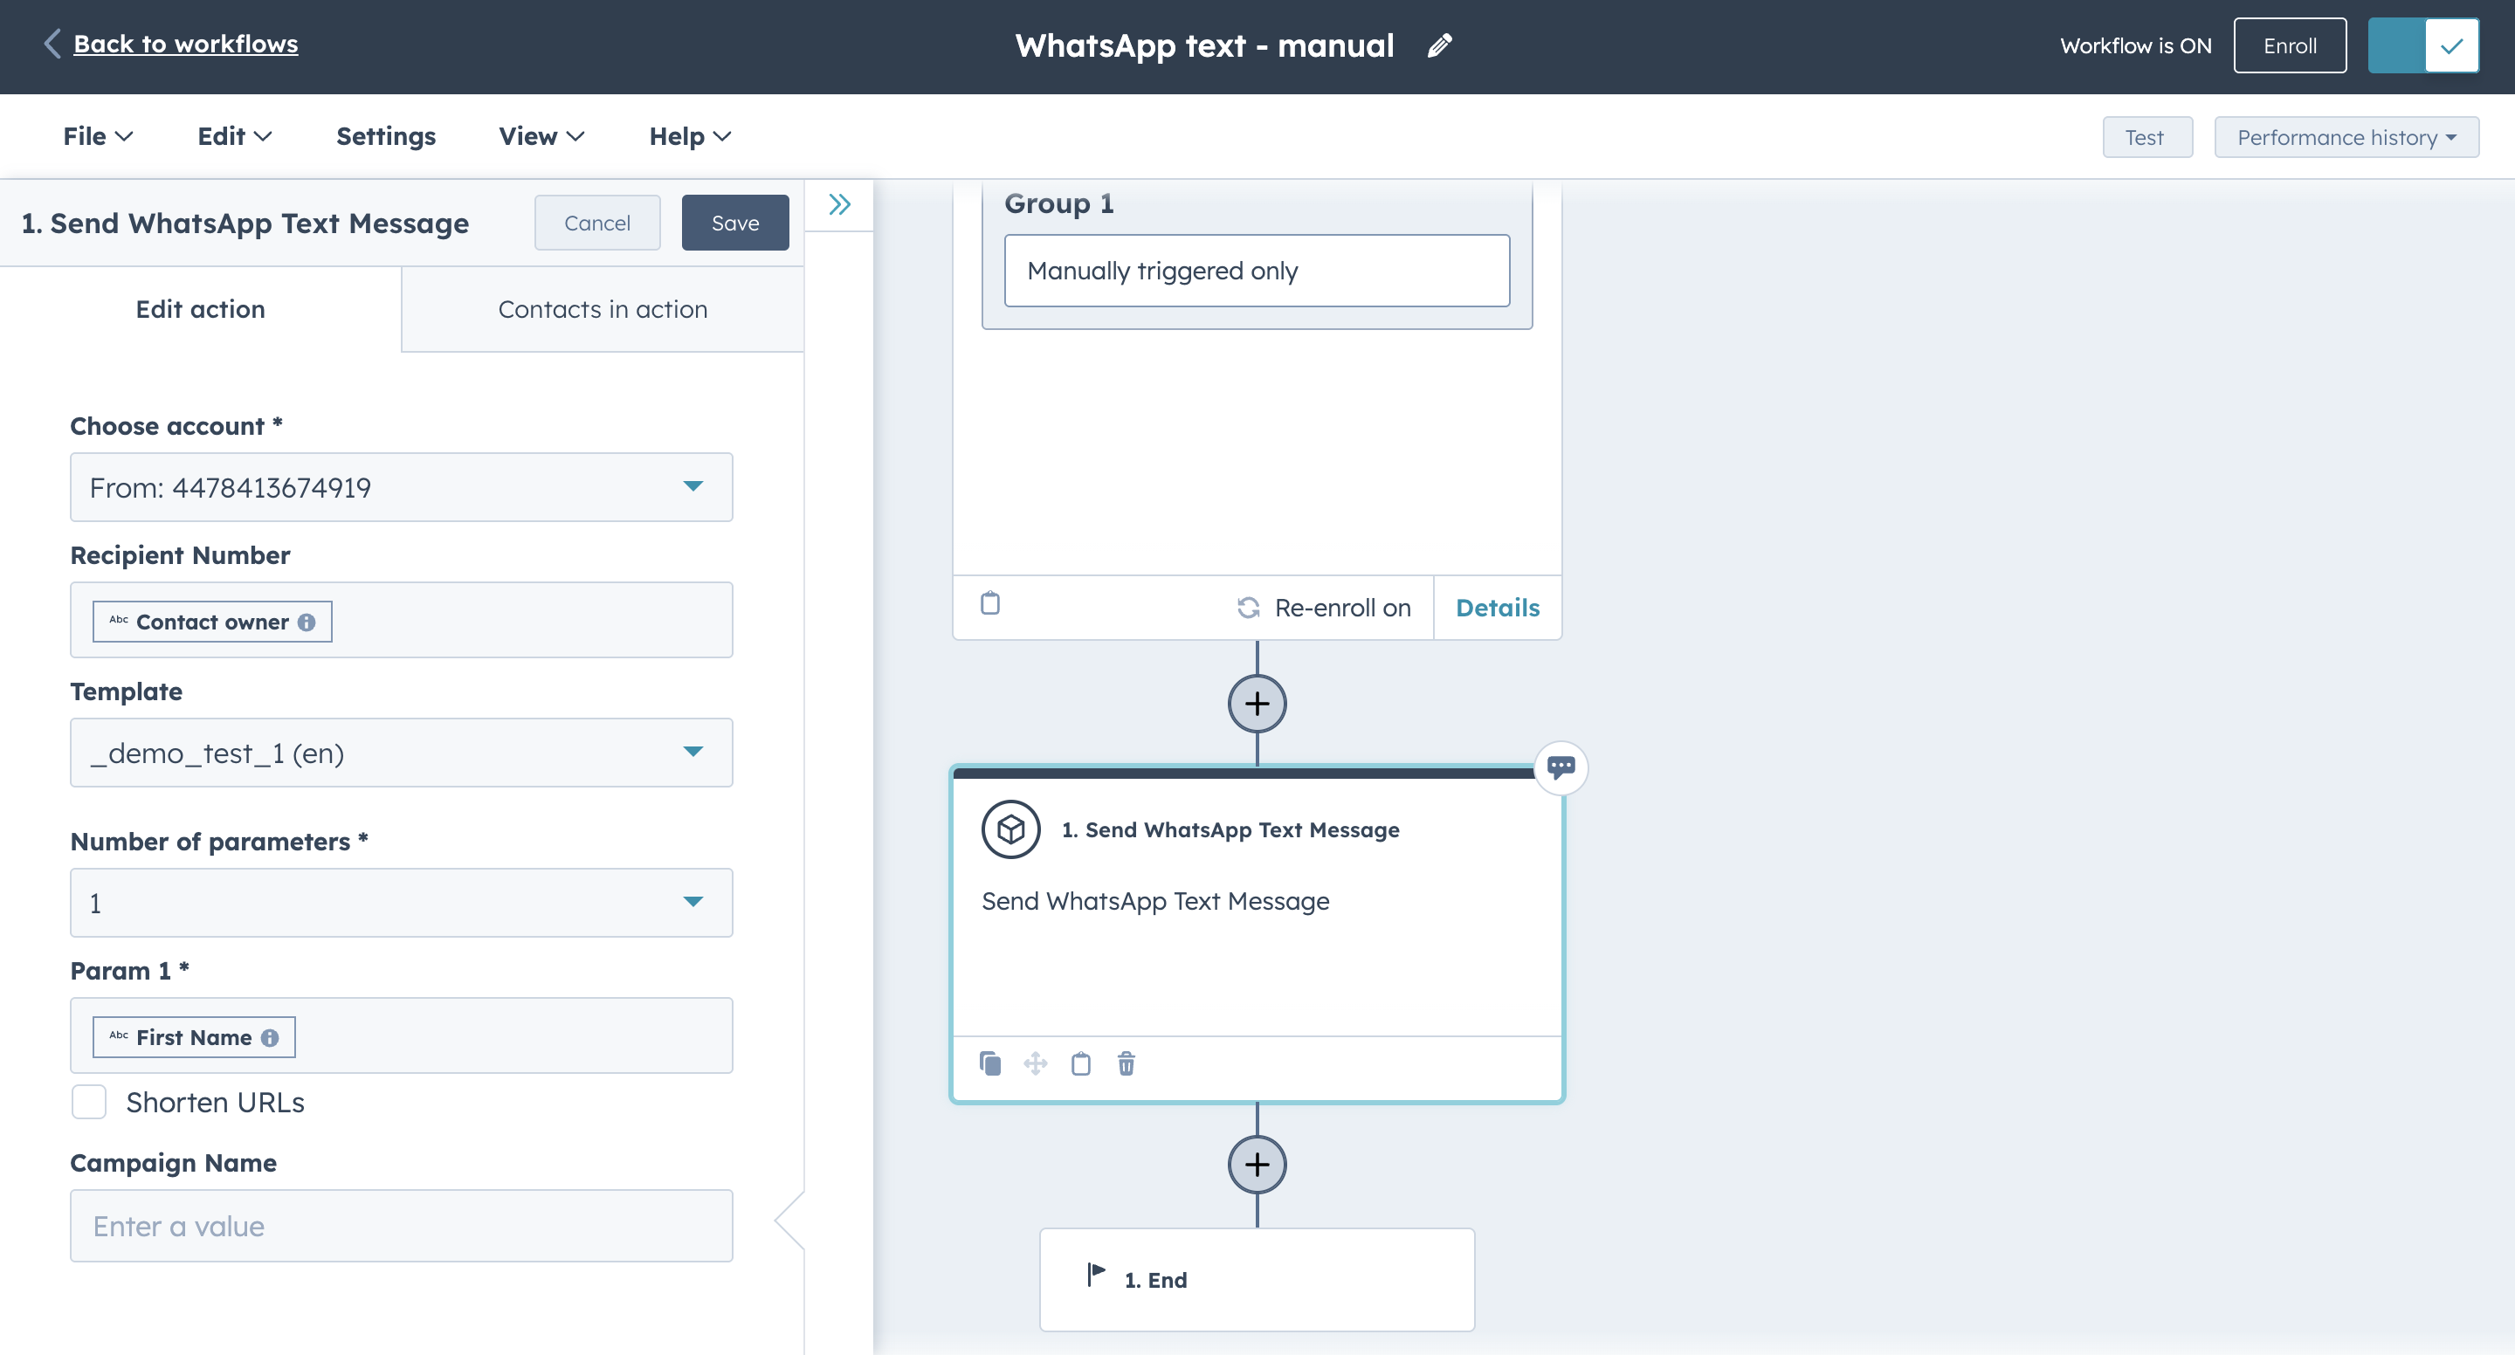Viewport: 2515px width, 1355px height.
Task: Click the First Name token
Action: (193, 1038)
